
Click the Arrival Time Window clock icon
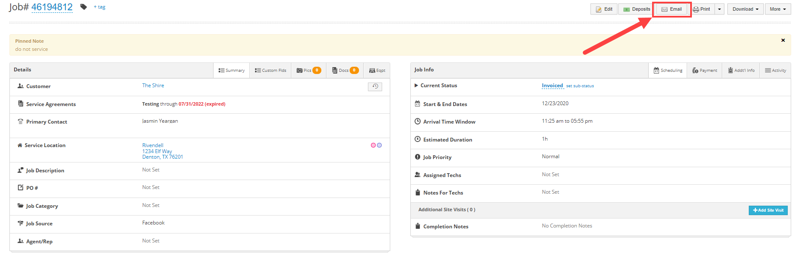tap(418, 121)
